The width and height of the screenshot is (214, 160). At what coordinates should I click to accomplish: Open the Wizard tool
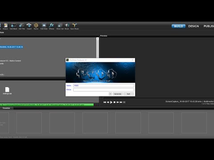5,27
